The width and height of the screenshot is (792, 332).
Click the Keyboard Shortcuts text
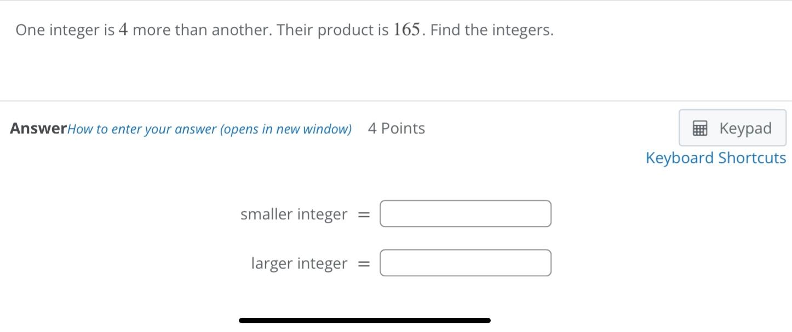pos(716,158)
